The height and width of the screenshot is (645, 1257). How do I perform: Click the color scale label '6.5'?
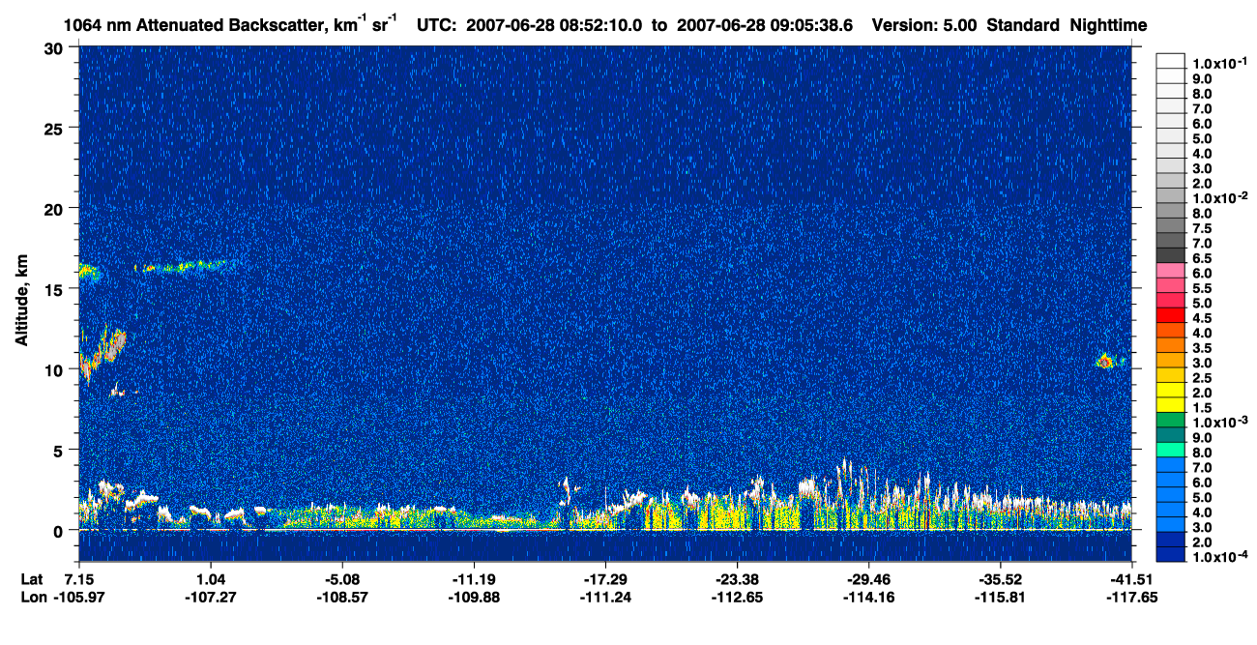coord(1203,258)
